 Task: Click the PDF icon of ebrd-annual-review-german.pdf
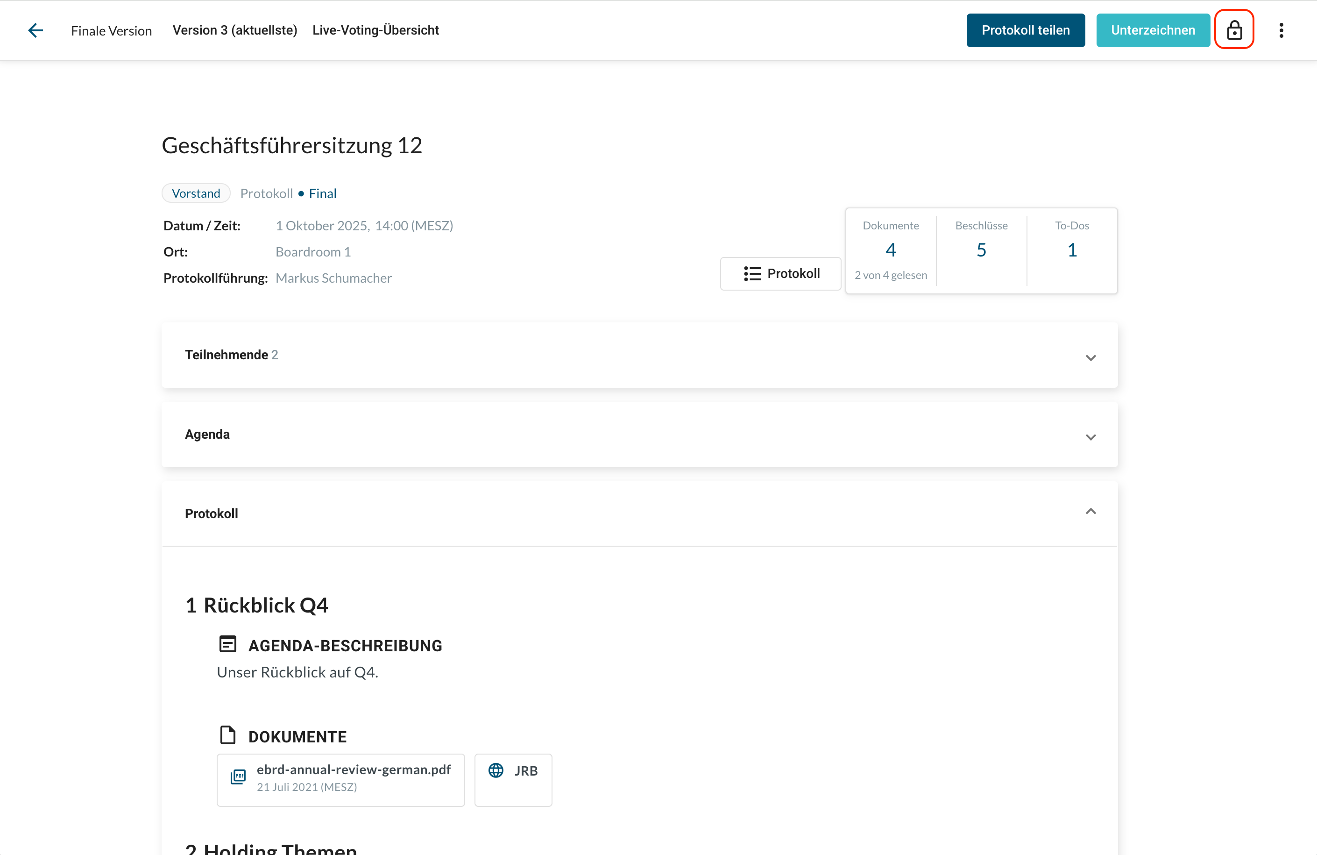click(x=238, y=777)
